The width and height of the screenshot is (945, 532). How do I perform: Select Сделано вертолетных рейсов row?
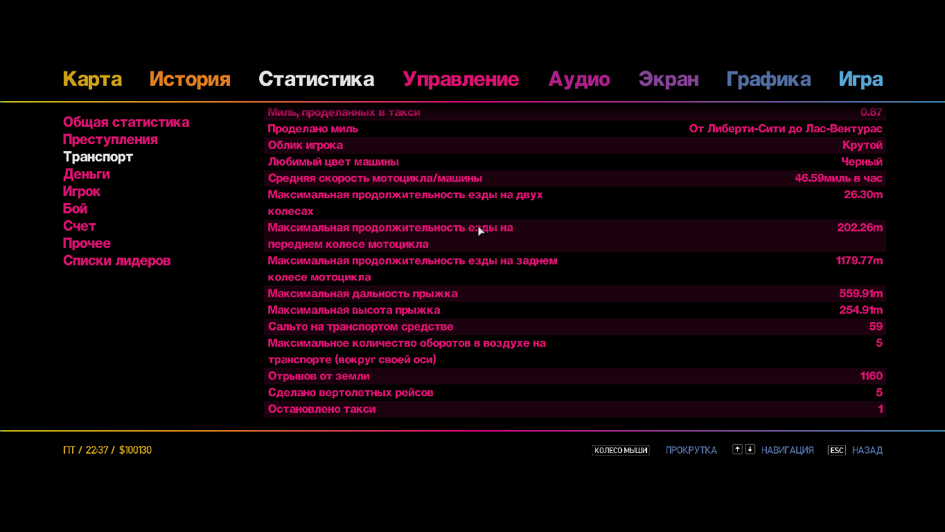click(575, 393)
